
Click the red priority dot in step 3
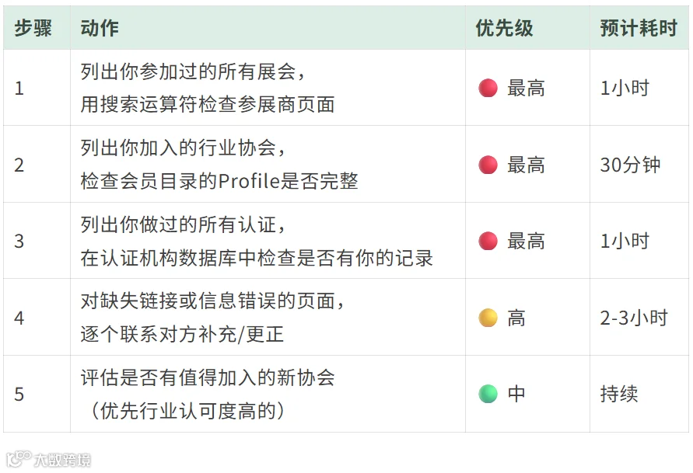[488, 241]
